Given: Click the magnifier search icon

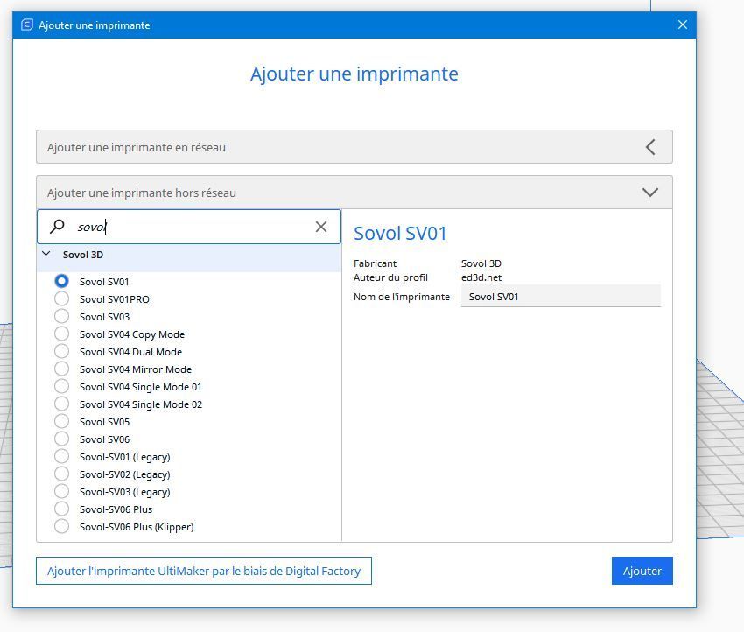Looking at the screenshot, I should (57, 227).
